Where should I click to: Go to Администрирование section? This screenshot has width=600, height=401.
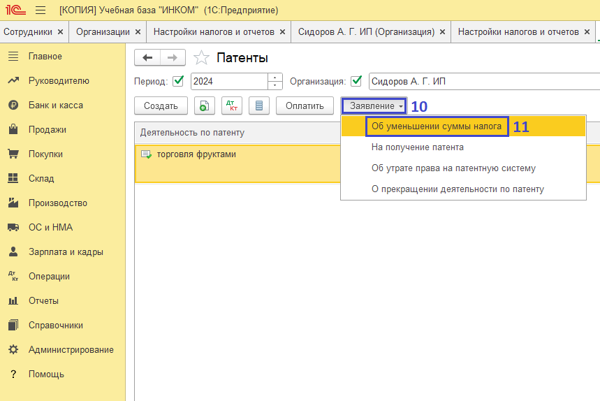[x=71, y=350]
